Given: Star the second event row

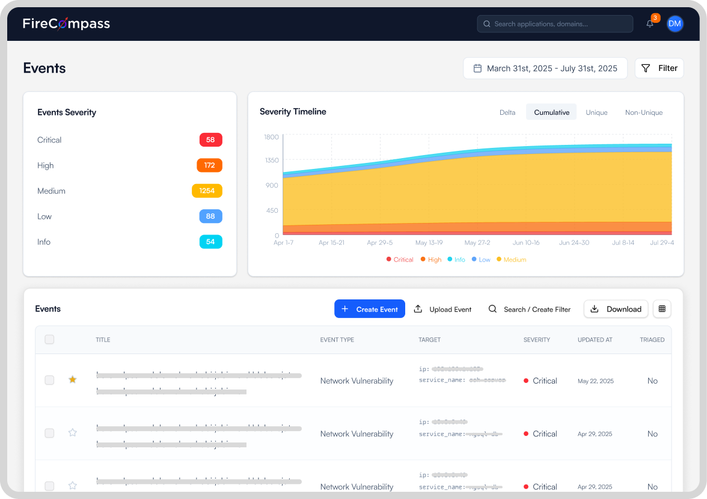Looking at the screenshot, I should click(x=73, y=433).
